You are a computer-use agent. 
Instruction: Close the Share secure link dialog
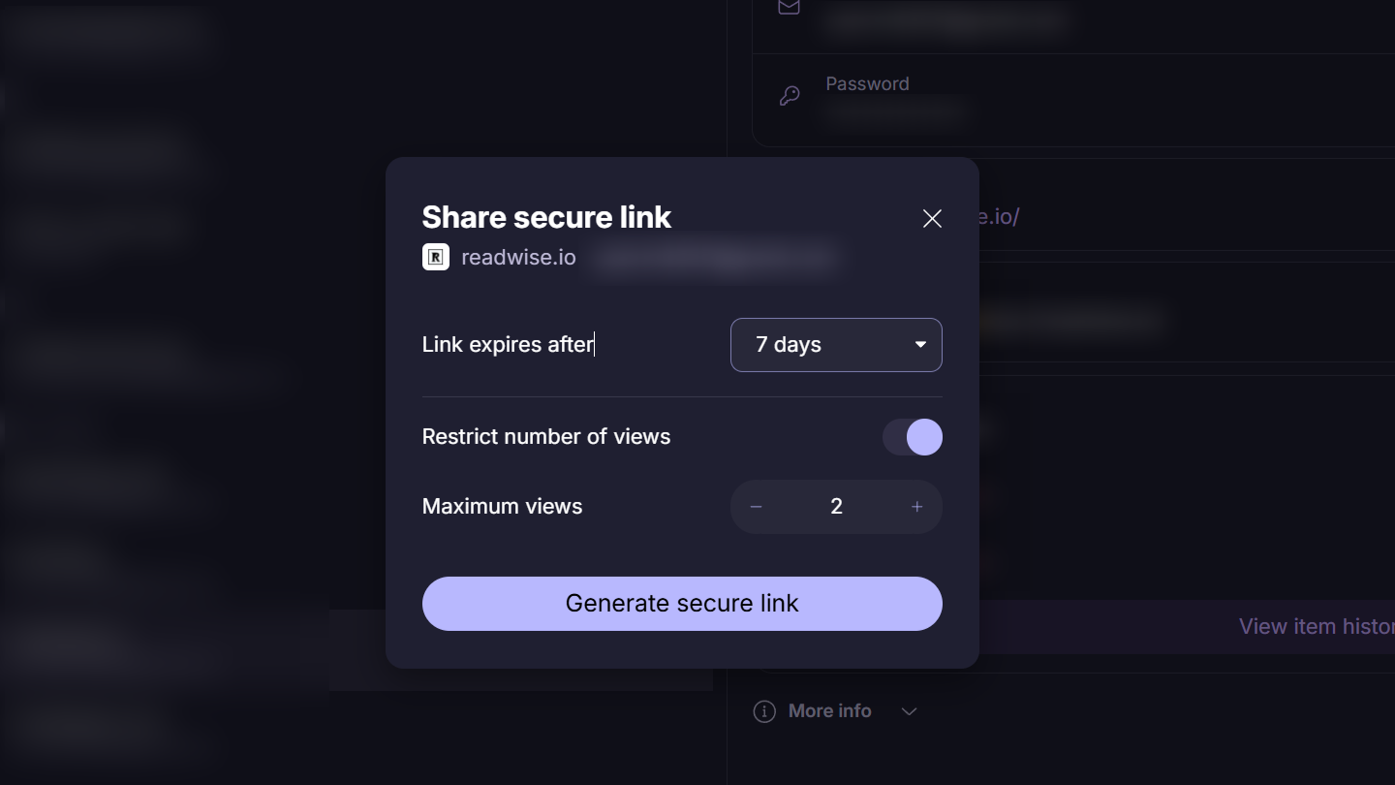[x=932, y=219]
